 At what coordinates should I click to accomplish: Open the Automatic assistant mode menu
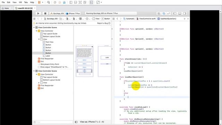[x=129, y=19]
